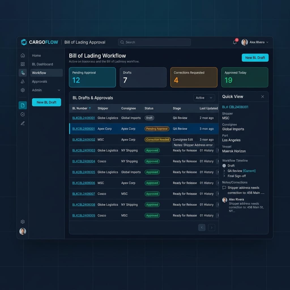This screenshot has width=290, height=290.
Task: Sort by BL Number column arrow
Action: click(90, 108)
